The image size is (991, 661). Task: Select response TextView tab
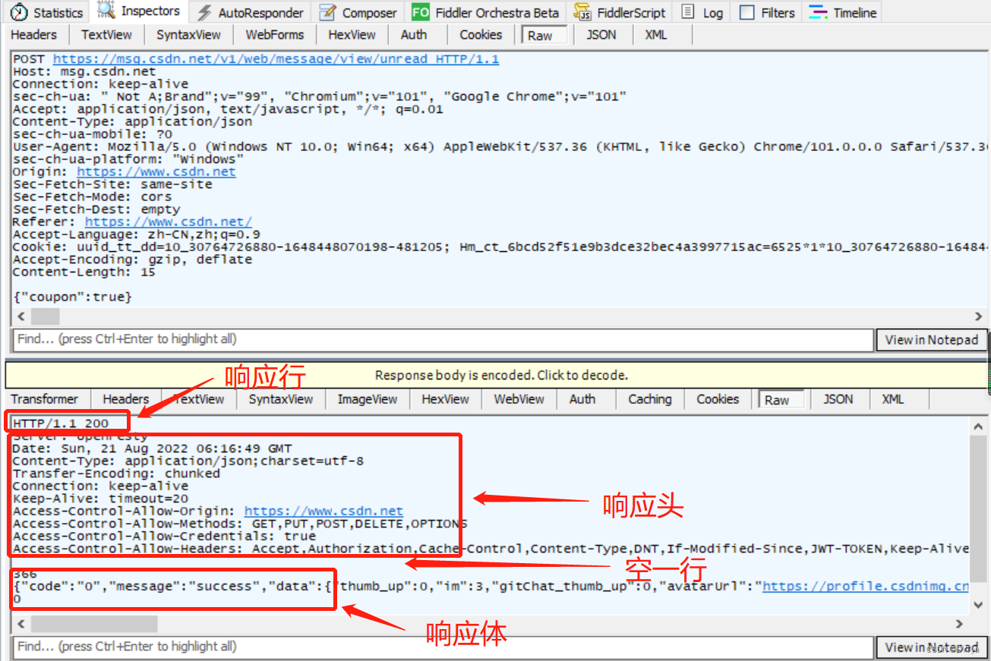pyautogui.click(x=199, y=399)
